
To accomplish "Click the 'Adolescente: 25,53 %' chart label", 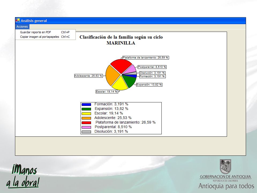I will tap(89, 76).
